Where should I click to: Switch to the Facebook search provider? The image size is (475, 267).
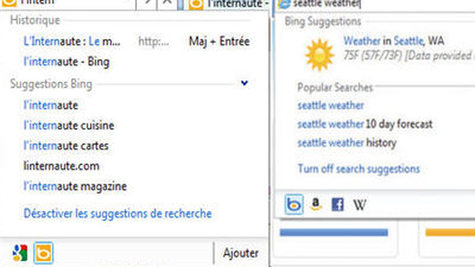tap(338, 205)
